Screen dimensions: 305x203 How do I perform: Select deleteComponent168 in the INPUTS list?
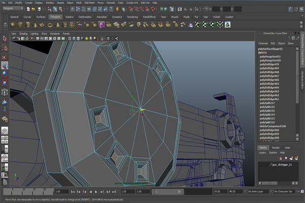coord(272,126)
